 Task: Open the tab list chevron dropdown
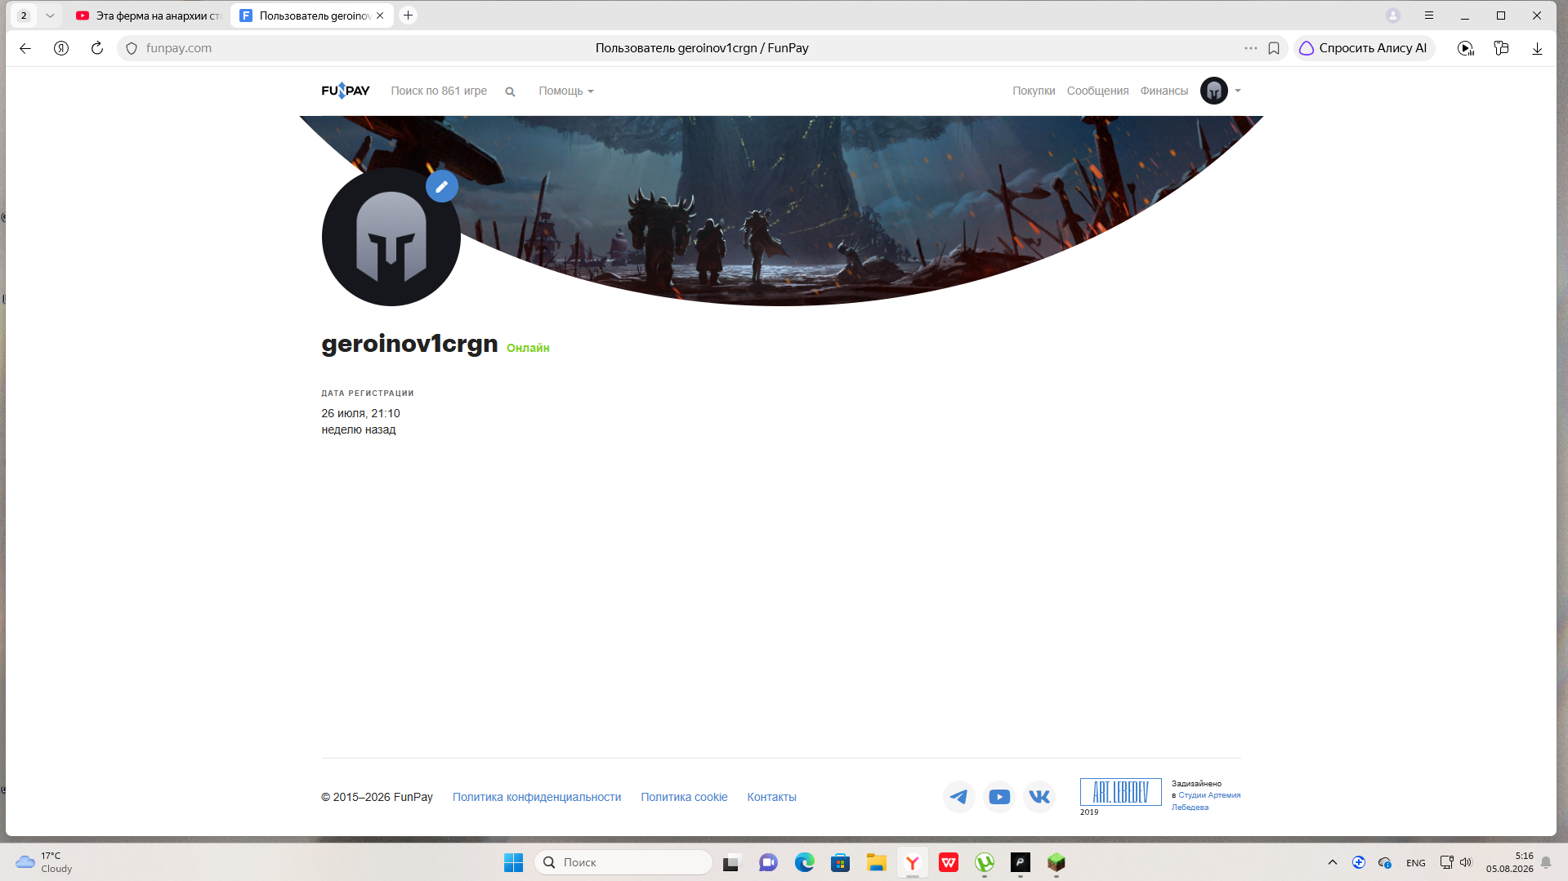50,16
